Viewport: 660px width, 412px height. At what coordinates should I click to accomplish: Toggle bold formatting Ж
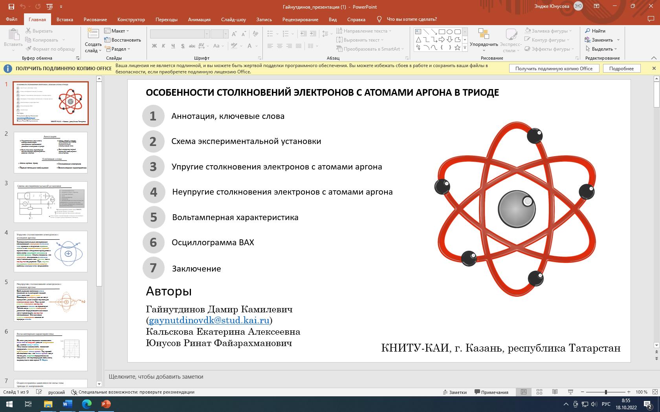(154, 46)
